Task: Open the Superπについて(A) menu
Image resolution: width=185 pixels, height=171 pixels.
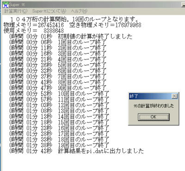Action: coord(49,11)
